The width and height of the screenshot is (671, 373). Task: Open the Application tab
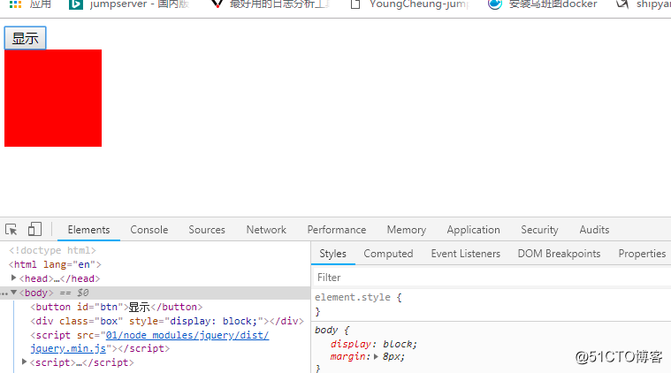[473, 230]
